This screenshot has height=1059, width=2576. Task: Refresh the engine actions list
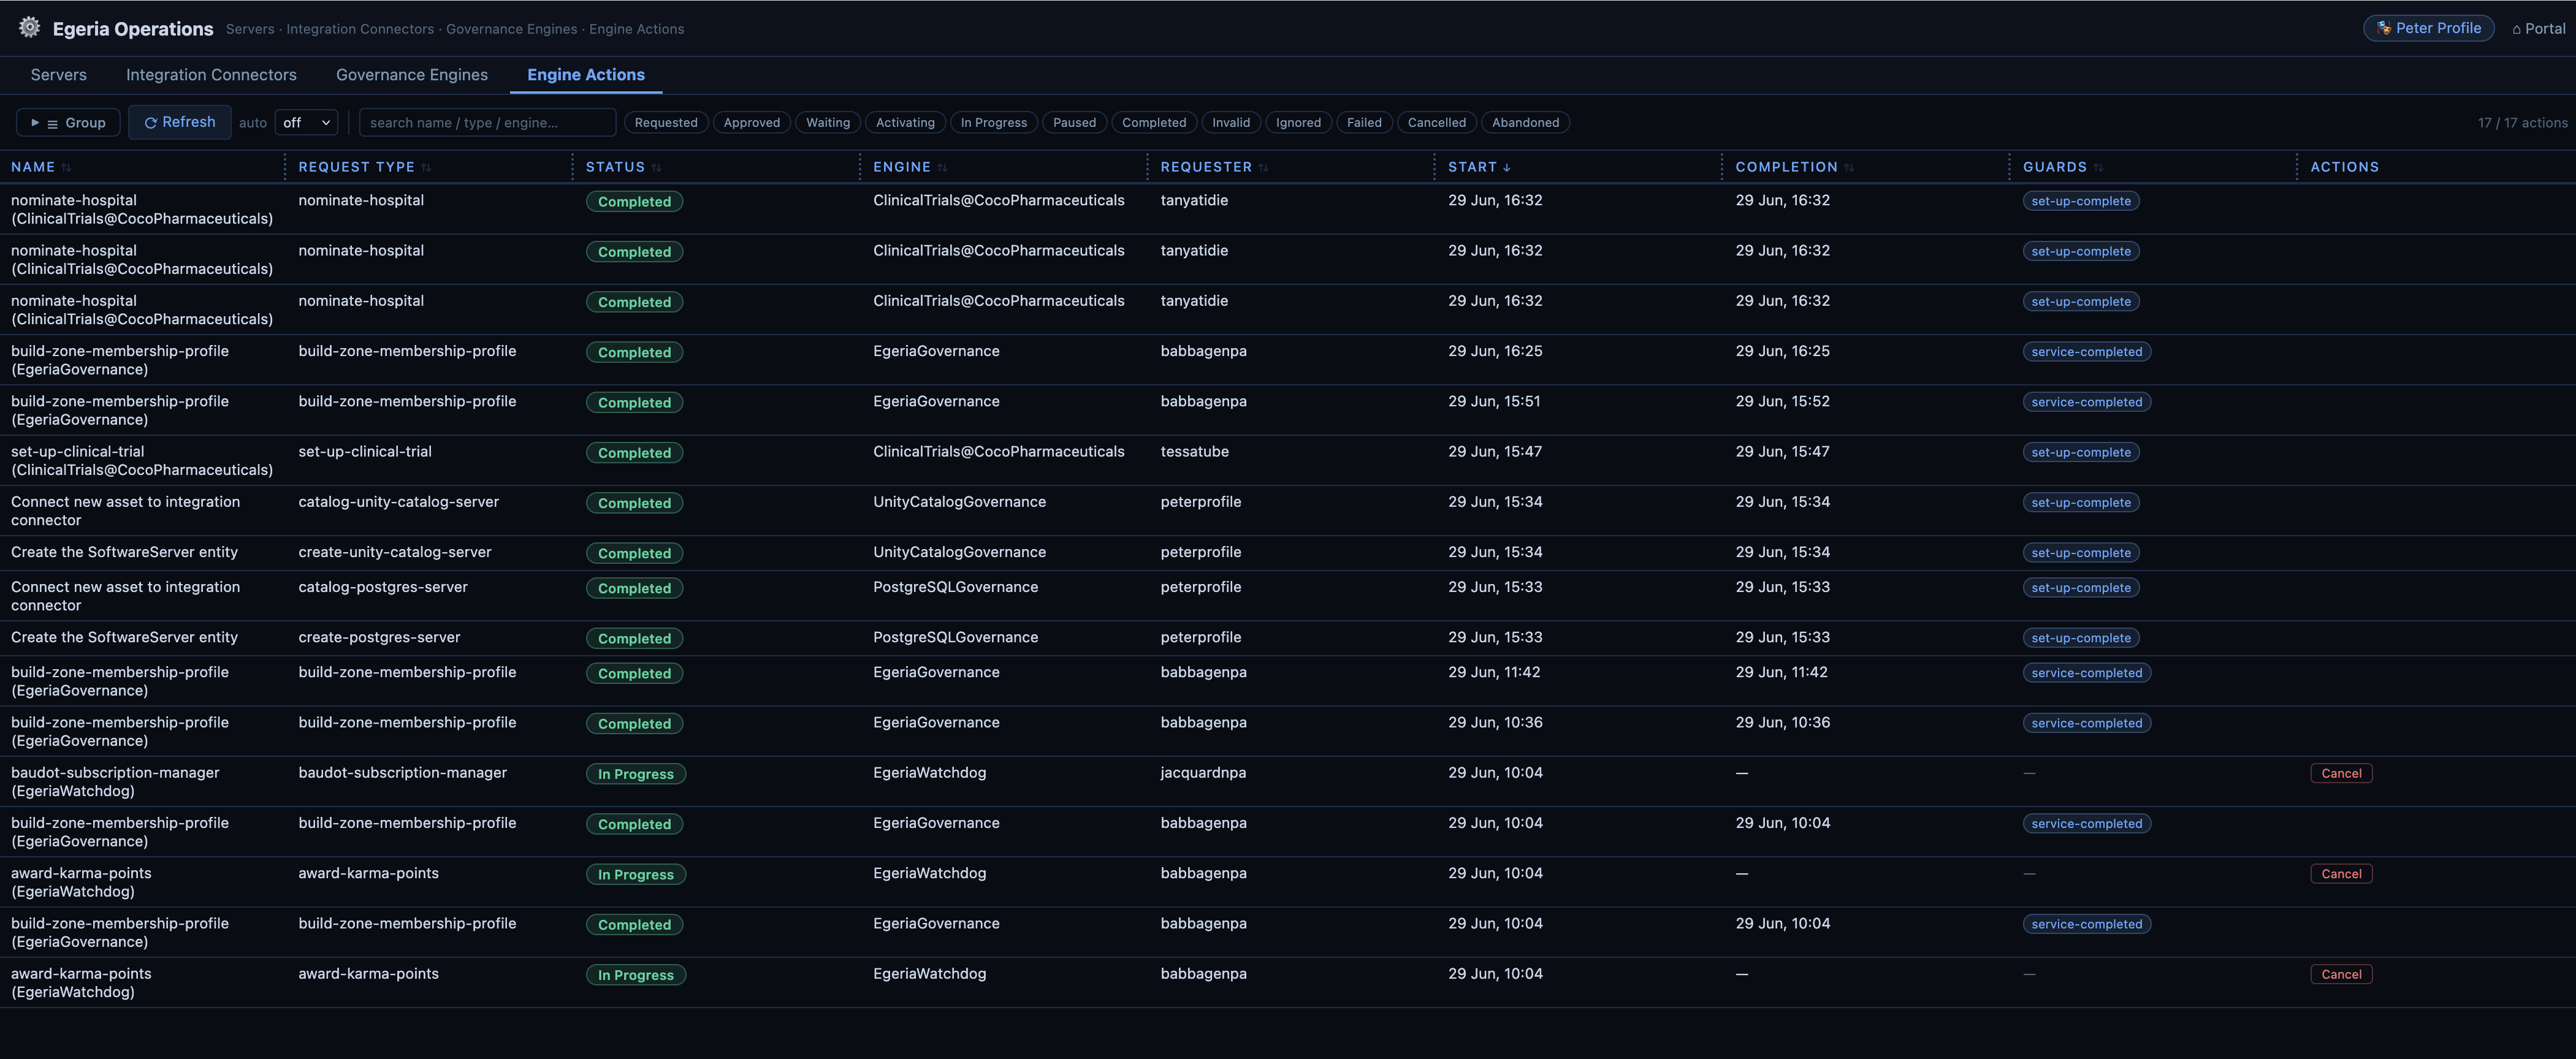180,122
